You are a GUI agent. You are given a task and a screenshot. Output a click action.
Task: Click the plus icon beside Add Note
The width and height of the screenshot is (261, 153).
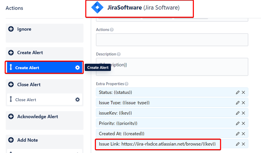pyautogui.click(x=11, y=140)
